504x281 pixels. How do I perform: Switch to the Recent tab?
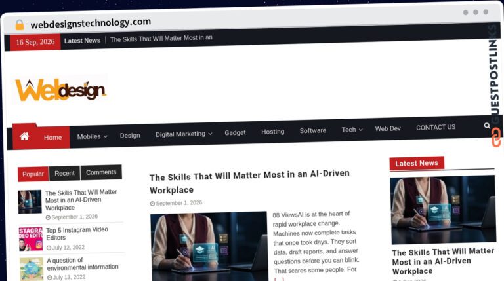64,173
